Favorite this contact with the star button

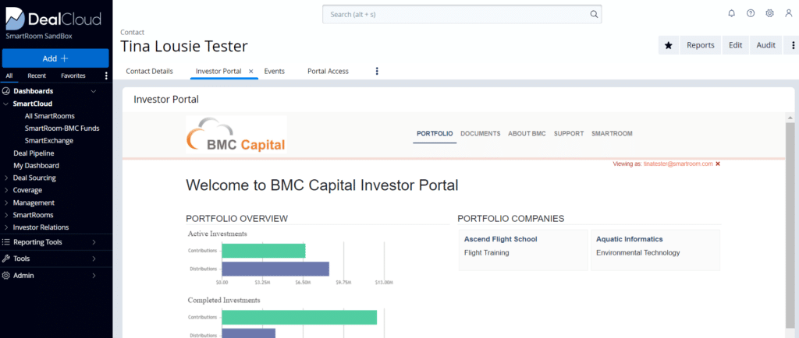(x=669, y=45)
